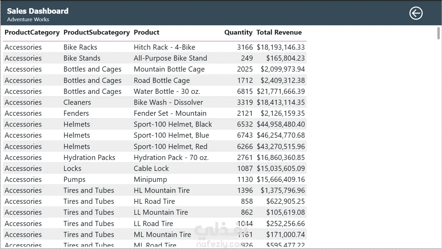Click the Water Bottle - 30 oz. cell

[167, 91]
